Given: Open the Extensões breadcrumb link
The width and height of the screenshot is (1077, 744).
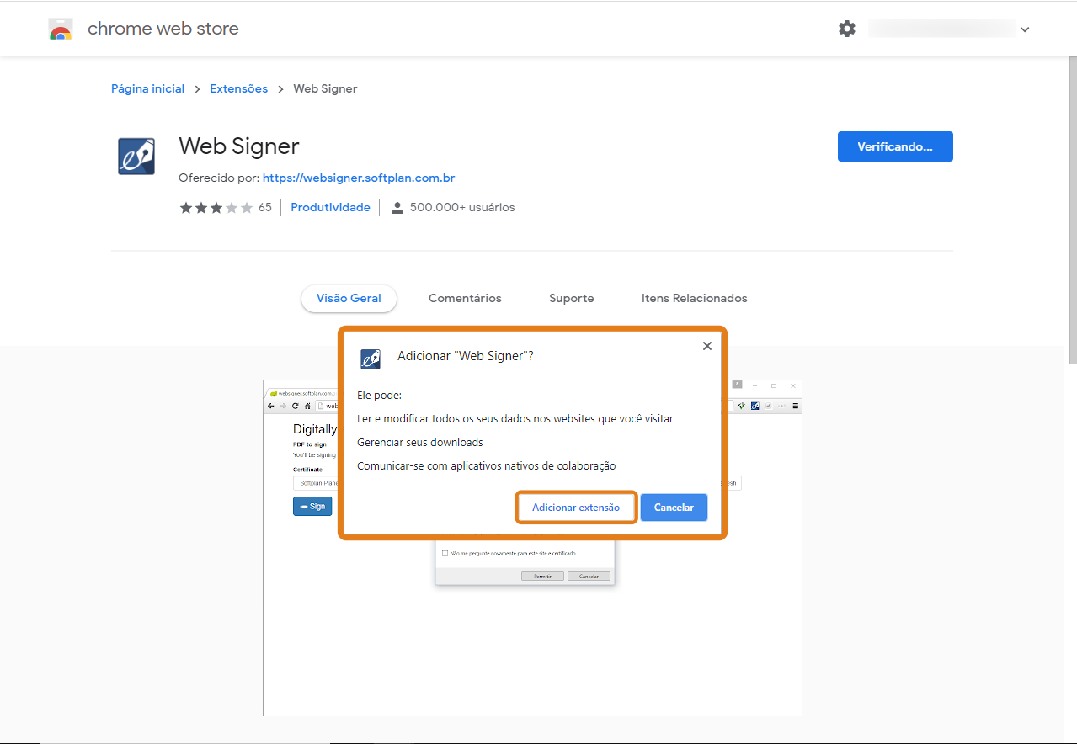Looking at the screenshot, I should (x=238, y=88).
